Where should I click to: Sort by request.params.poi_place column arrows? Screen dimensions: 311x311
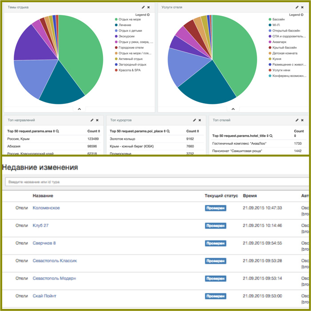[165, 131]
